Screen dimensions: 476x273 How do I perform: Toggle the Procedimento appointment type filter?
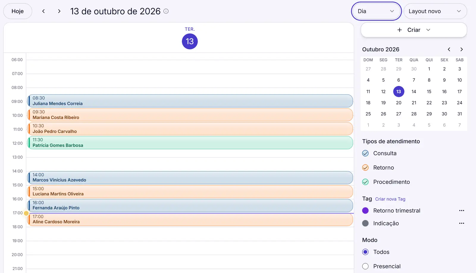pyautogui.click(x=365, y=182)
